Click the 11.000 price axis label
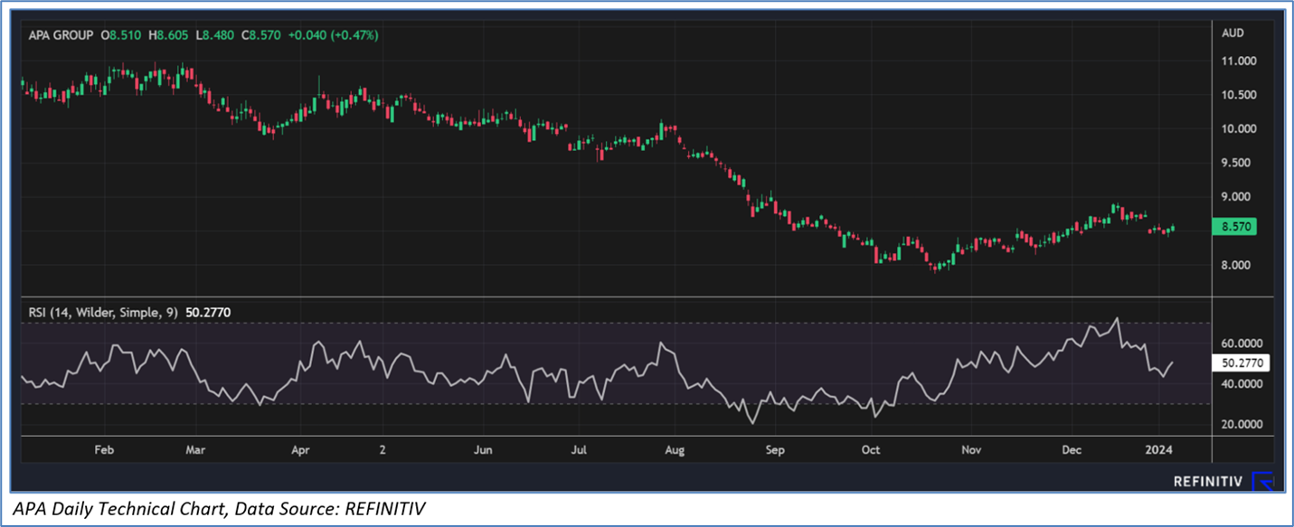Image resolution: width=1294 pixels, height=527 pixels. (x=1239, y=61)
